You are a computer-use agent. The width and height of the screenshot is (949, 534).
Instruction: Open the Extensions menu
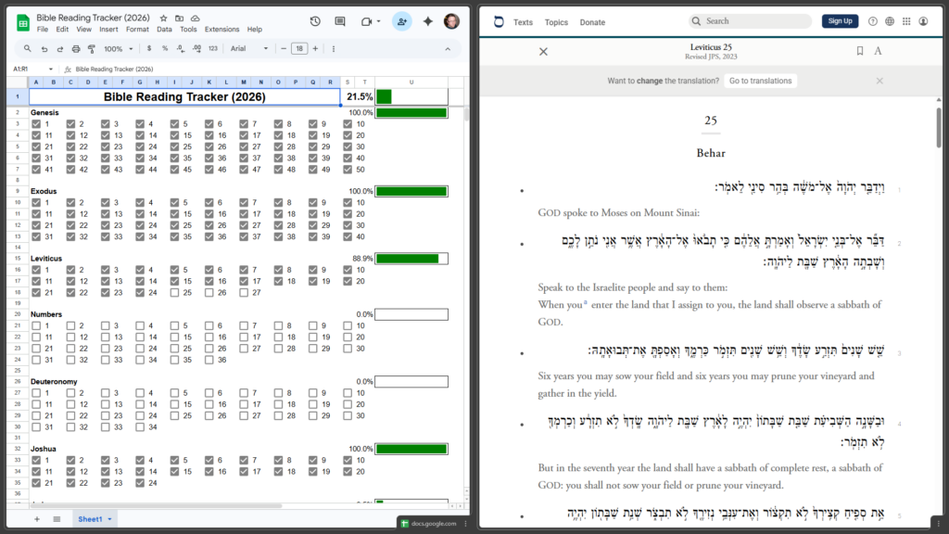tap(221, 29)
